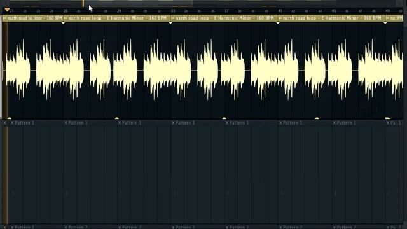Screen dimensions: 407x229
Task: Open menu icon of Pattern 1 clip at bar 29
Action: click(x=120, y=123)
